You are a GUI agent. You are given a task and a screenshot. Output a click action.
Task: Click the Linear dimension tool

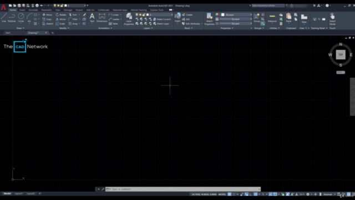pyautogui.click(x=114, y=15)
